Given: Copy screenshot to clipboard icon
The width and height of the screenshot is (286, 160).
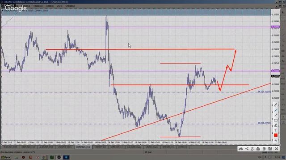Looking at the screenshot, I should 264,149.
